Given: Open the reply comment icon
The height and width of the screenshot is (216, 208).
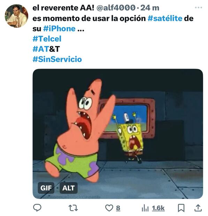Looking at the screenshot, I should click(37, 208).
